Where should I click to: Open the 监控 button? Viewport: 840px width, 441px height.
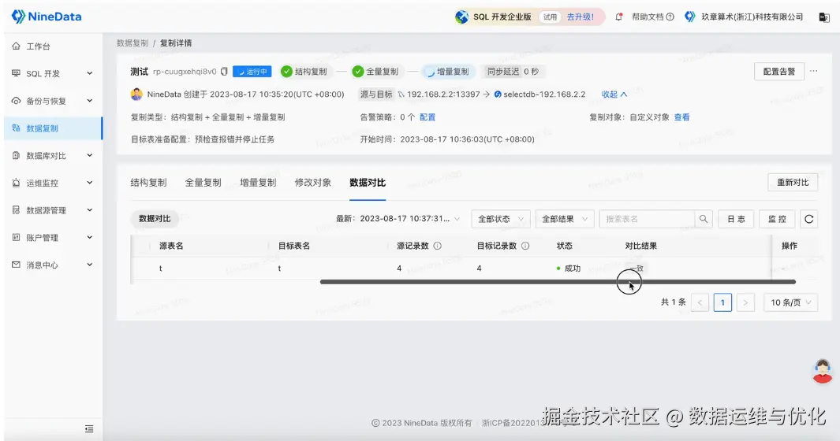(x=777, y=219)
